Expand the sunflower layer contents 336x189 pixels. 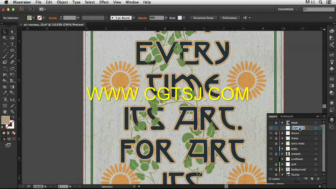click(x=282, y=159)
